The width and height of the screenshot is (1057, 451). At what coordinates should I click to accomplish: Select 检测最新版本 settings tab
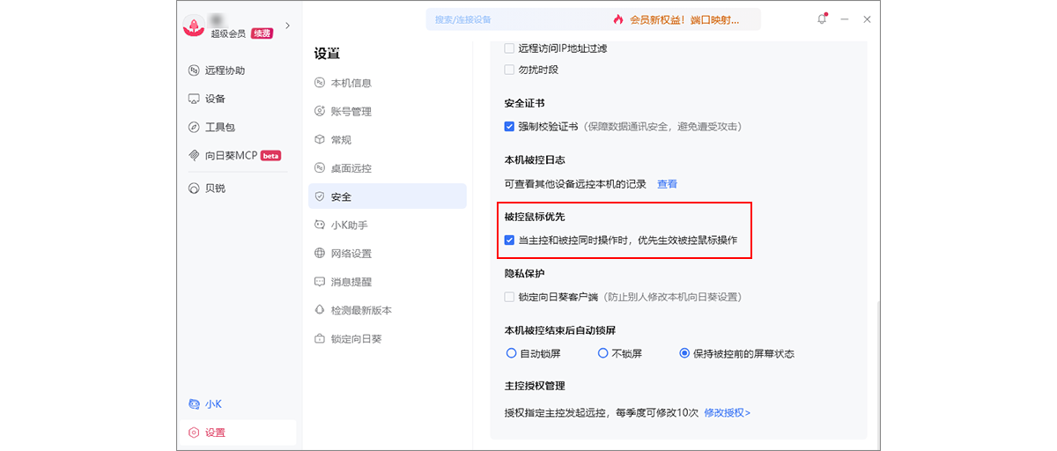[x=388, y=310]
